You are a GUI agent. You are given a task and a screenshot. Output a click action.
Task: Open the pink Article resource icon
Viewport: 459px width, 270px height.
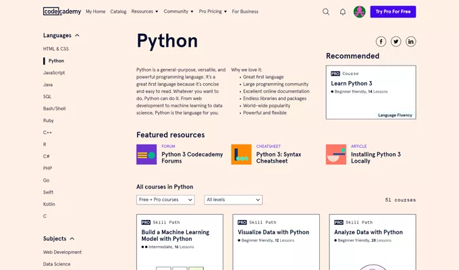336,155
